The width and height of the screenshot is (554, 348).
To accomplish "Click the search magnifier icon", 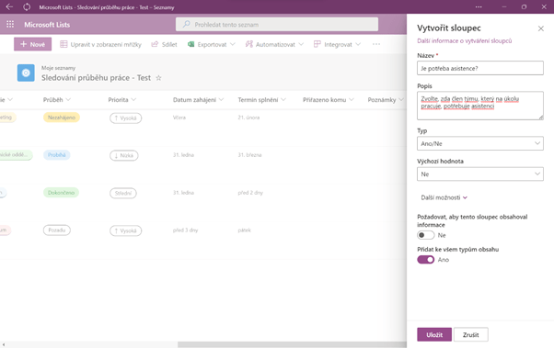I will (x=187, y=24).
